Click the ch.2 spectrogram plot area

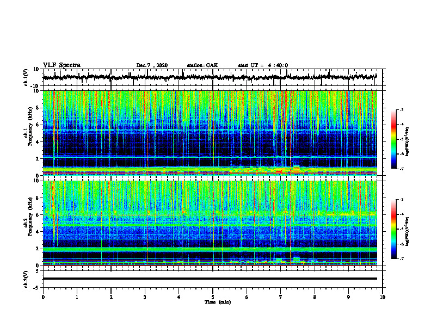[x=210, y=223]
